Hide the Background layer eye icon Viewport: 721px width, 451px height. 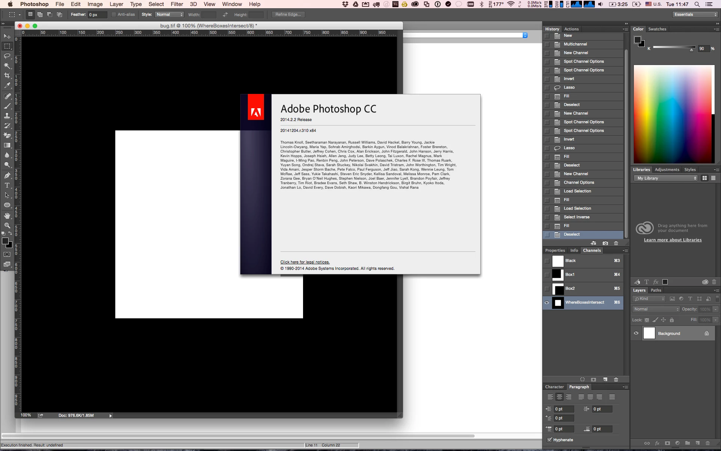coord(636,333)
